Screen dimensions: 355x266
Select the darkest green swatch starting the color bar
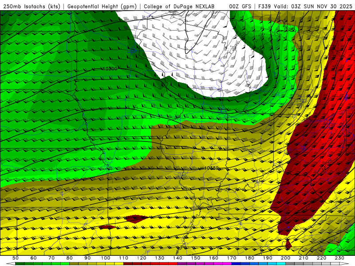tap(20, 264)
